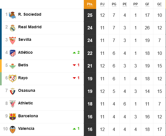Click the Real Sociedad club crest

[x=13, y=15]
